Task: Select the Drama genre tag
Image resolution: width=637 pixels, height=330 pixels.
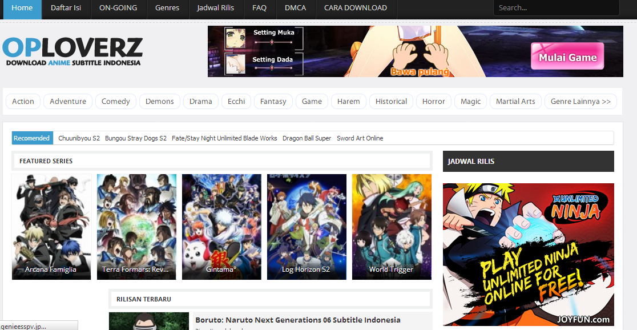Action: [x=201, y=102]
